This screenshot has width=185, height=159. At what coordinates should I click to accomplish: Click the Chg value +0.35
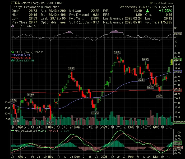coord(168,15)
